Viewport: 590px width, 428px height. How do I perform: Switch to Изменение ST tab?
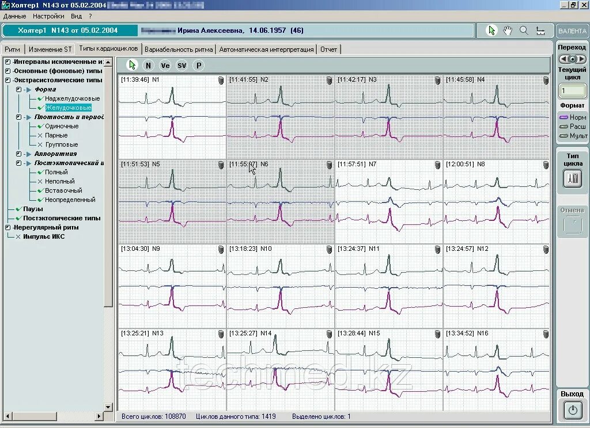click(50, 49)
